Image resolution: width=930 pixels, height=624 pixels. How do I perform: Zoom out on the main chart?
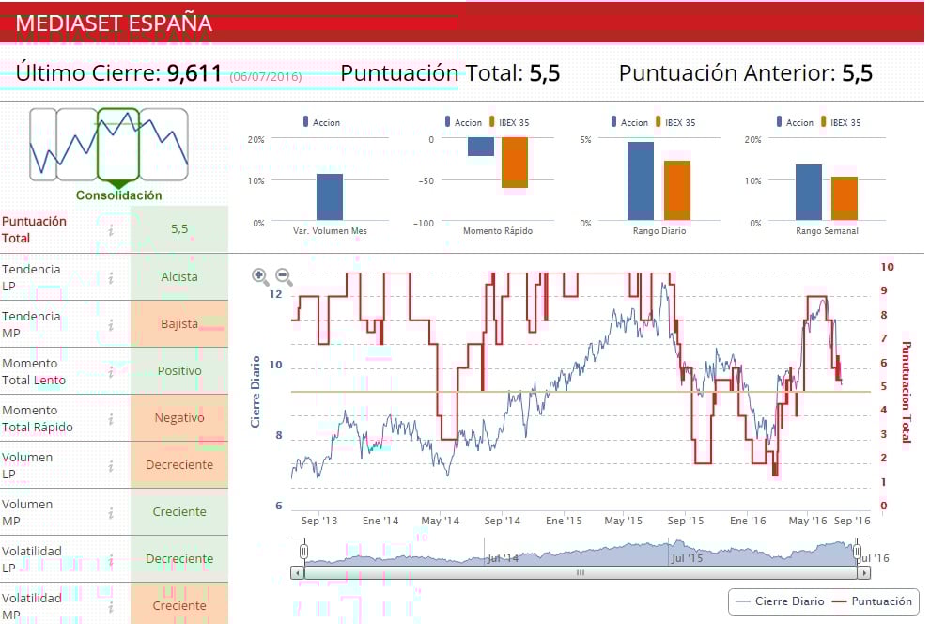284,275
